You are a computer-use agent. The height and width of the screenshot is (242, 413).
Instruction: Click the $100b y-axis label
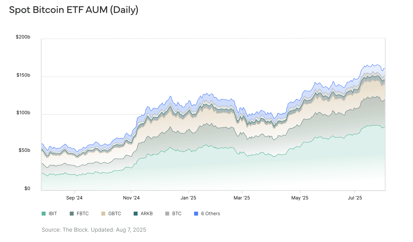tap(23, 113)
